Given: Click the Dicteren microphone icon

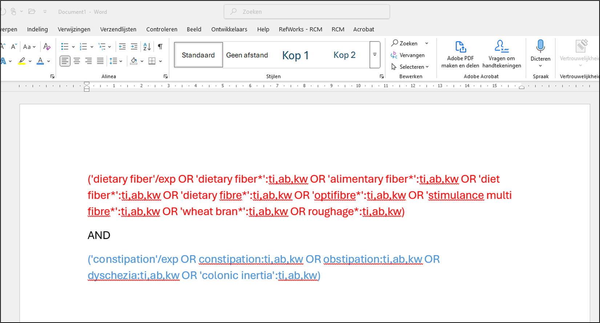Looking at the screenshot, I should click(540, 47).
